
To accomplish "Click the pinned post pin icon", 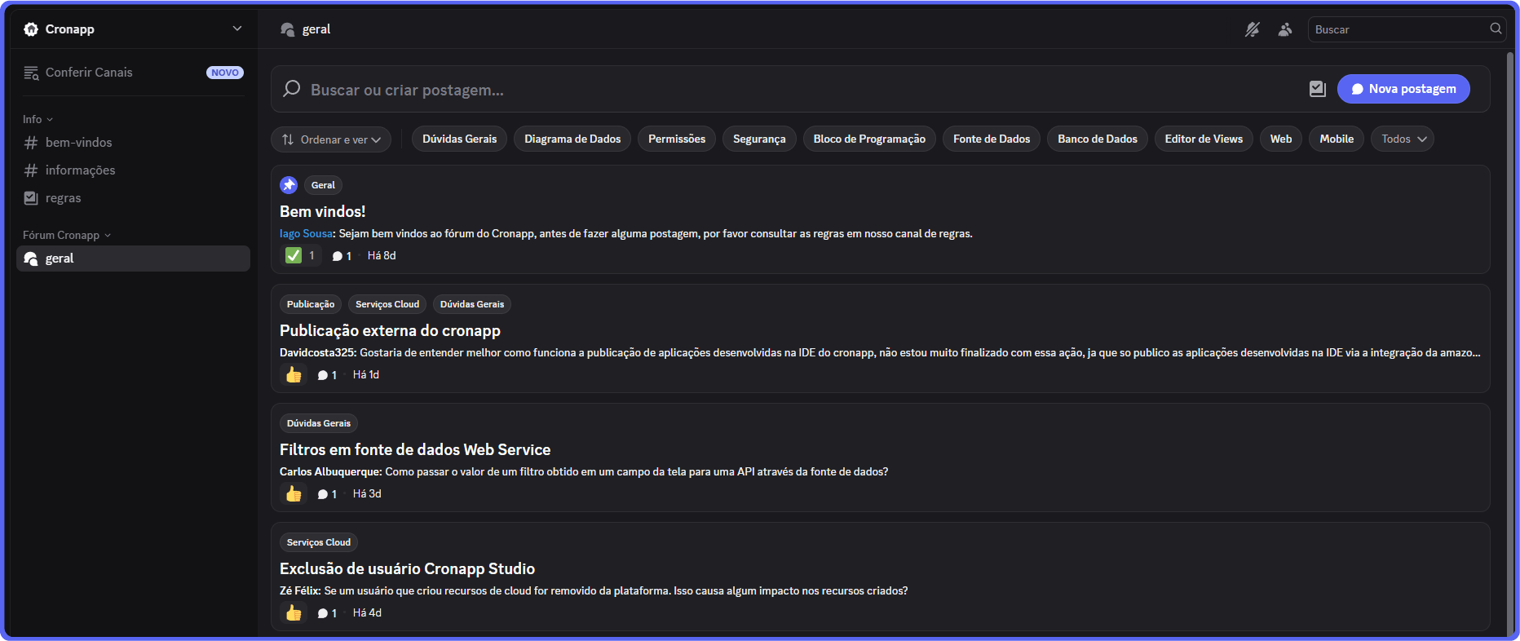I will click(289, 185).
